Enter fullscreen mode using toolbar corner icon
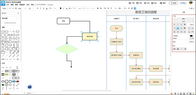 point(190,8)
